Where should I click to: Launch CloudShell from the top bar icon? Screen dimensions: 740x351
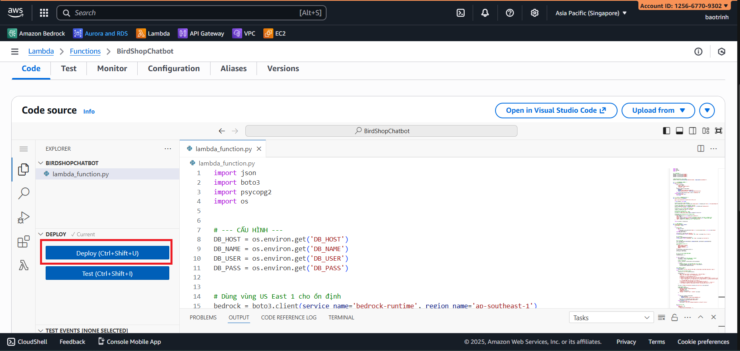tap(461, 13)
